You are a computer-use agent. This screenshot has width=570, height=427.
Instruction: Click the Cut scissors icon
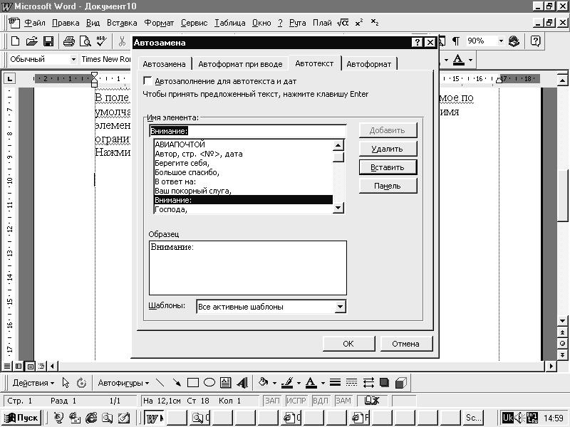click(122, 41)
